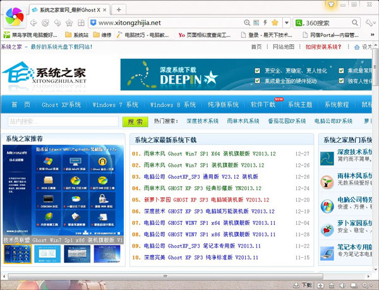
Task: Open hot search link 番茄花园XP系统
Action: 287,121
